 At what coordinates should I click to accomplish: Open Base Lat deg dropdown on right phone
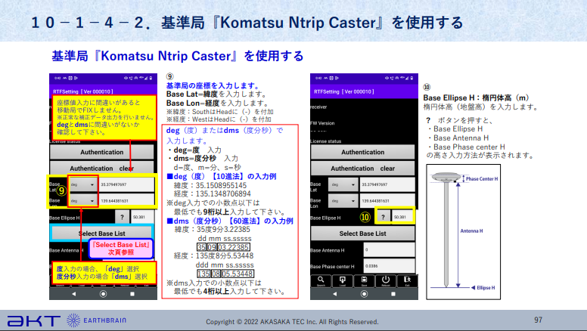click(x=343, y=184)
